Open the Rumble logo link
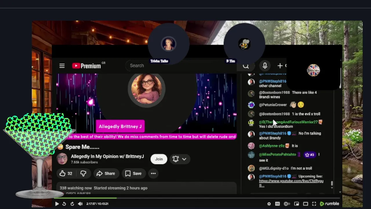The width and height of the screenshot is (371, 209). click(329, 204)
